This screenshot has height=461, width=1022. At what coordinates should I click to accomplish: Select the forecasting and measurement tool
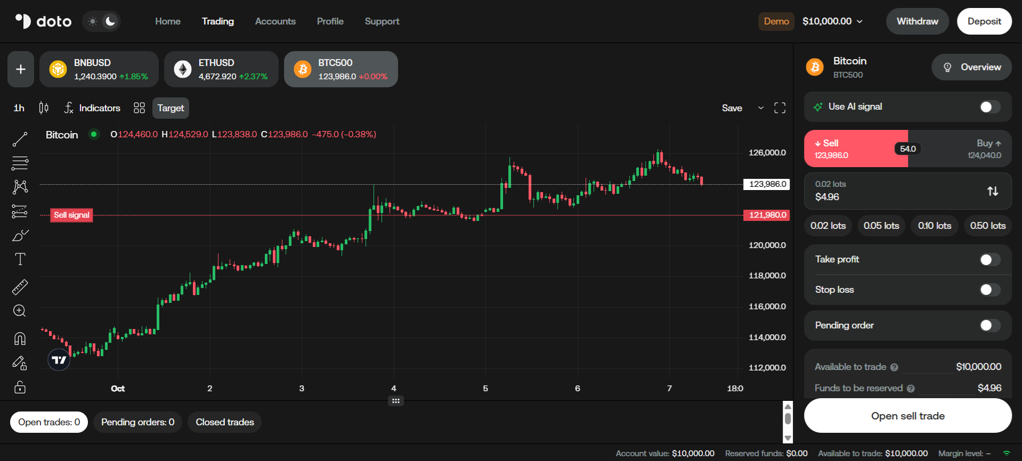20,211
